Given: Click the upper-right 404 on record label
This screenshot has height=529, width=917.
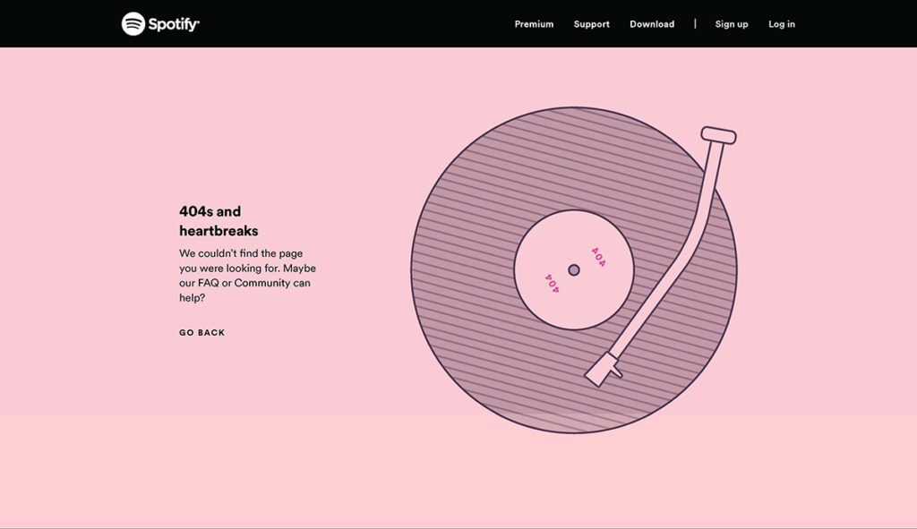Looking at the screenshot, I should [597, 257].
